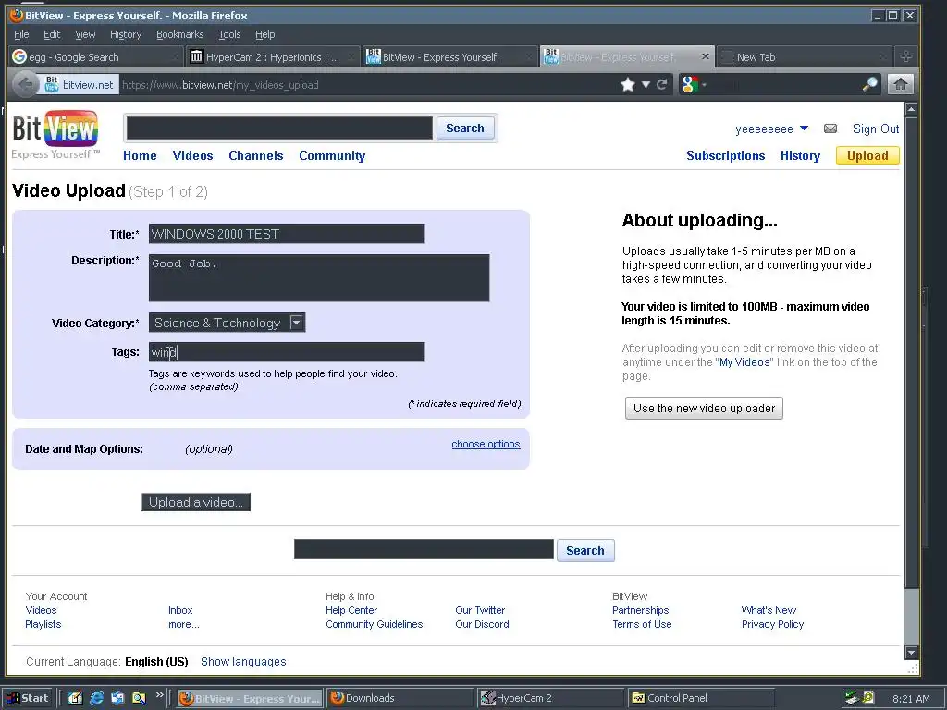Click Upload a video... button
Screen dimensions: 947x710
[x=196, y=502]
